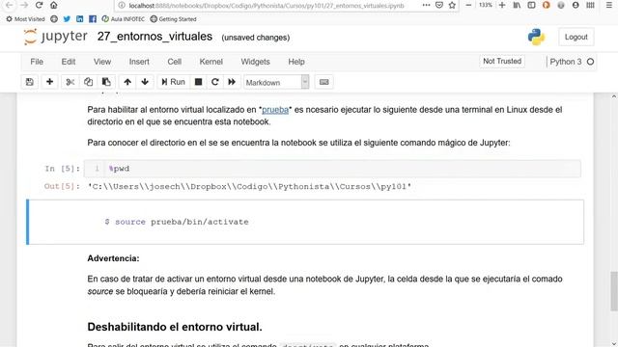This screenshot has width=618, height=347.
Task: Click the Python logo icon
Action: pos(536,37)
